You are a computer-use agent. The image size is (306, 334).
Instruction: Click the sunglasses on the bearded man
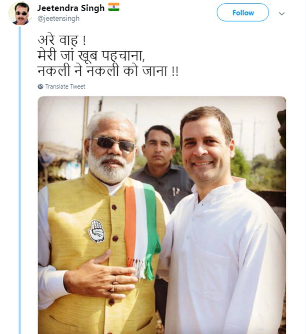pyautogui.click(x=112, y=144)
